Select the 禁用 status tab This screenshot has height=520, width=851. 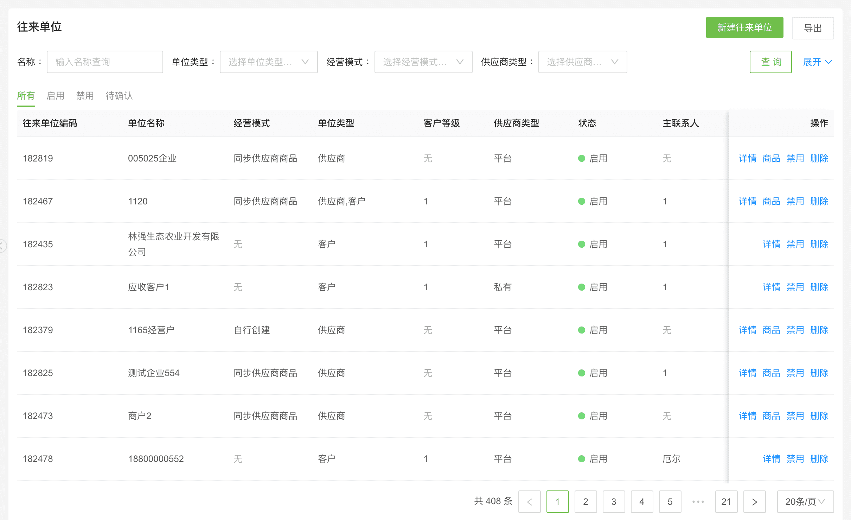85,96
